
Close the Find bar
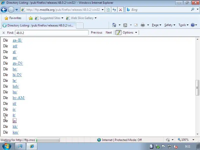point(3,33)
